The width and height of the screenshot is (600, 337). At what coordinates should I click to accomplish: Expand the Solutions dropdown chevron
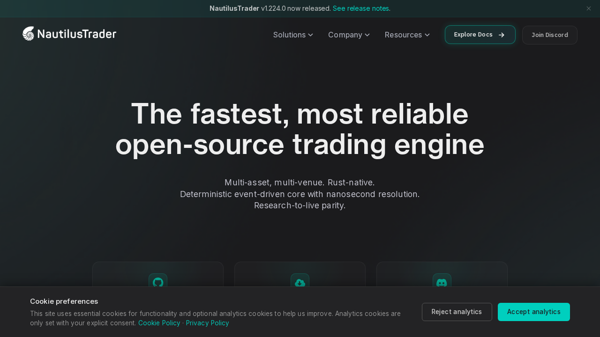310,35
